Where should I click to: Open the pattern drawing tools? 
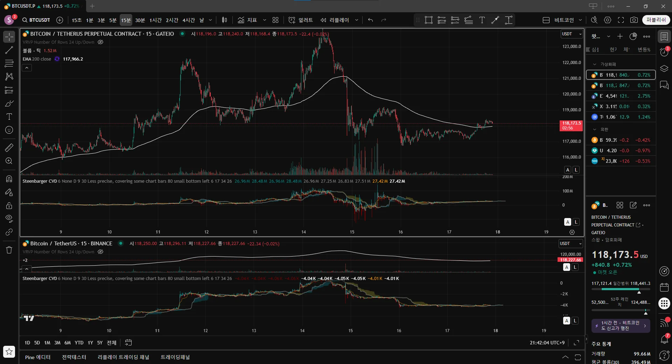click(9, 77)
